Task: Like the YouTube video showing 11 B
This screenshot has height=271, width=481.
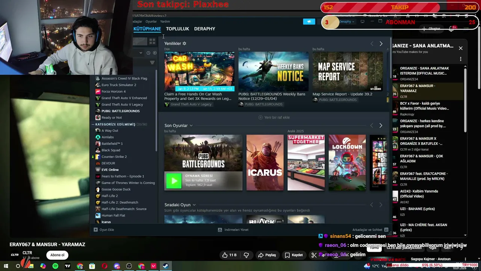Action: 229,255
